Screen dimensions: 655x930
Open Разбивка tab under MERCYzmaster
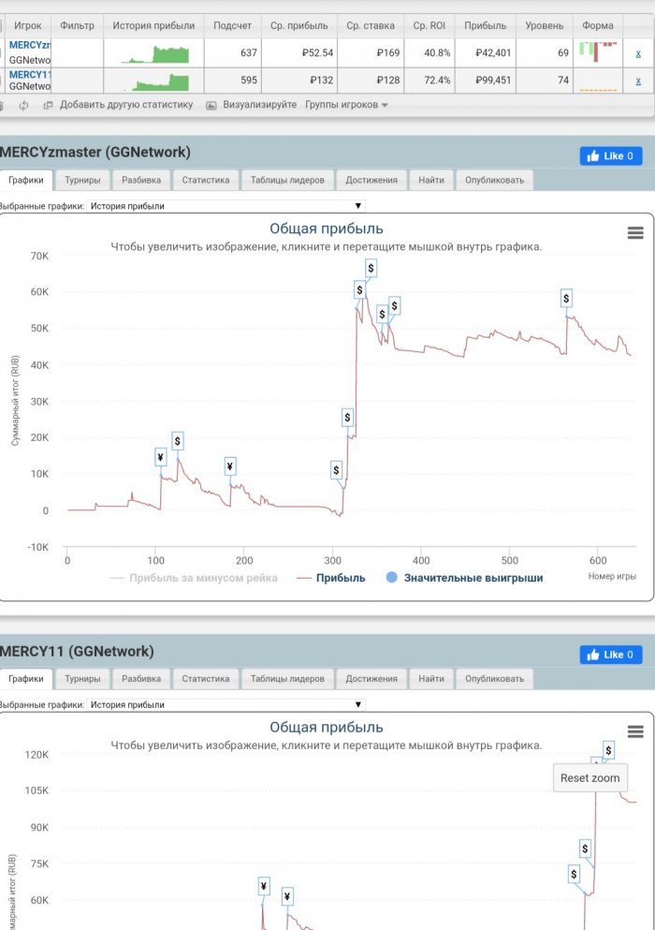point(141,181)
